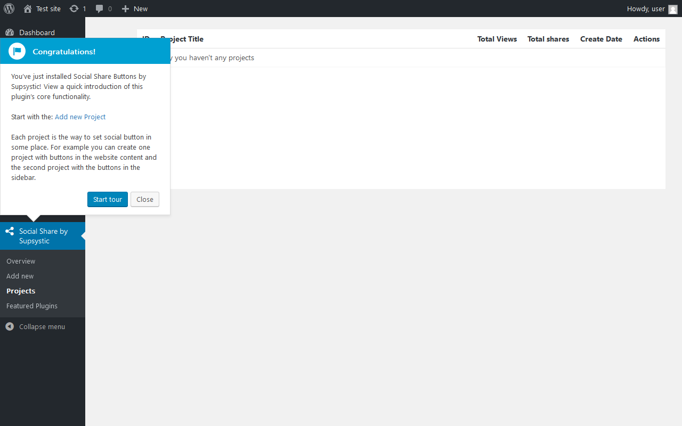Image resolution: width=682 pixels, height=426 pixels.
Task: Click the home icon beside Test site
Action: tap(28, 9)
